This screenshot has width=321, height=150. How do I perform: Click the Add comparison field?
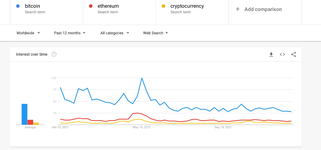[x=263, y=9]
